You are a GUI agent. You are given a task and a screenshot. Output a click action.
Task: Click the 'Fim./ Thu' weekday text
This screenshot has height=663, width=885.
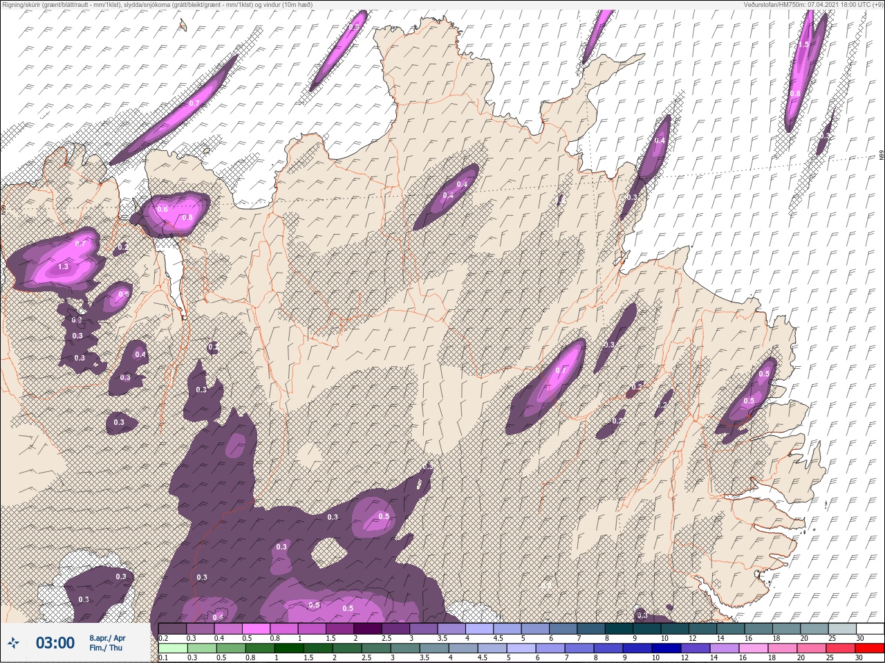(106, 648)
